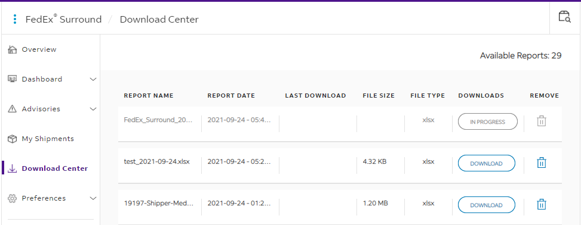Select the test_2021-09-24.xlsx report name
Viewport: 581px width, 225px height.
(x=156, y=161)
